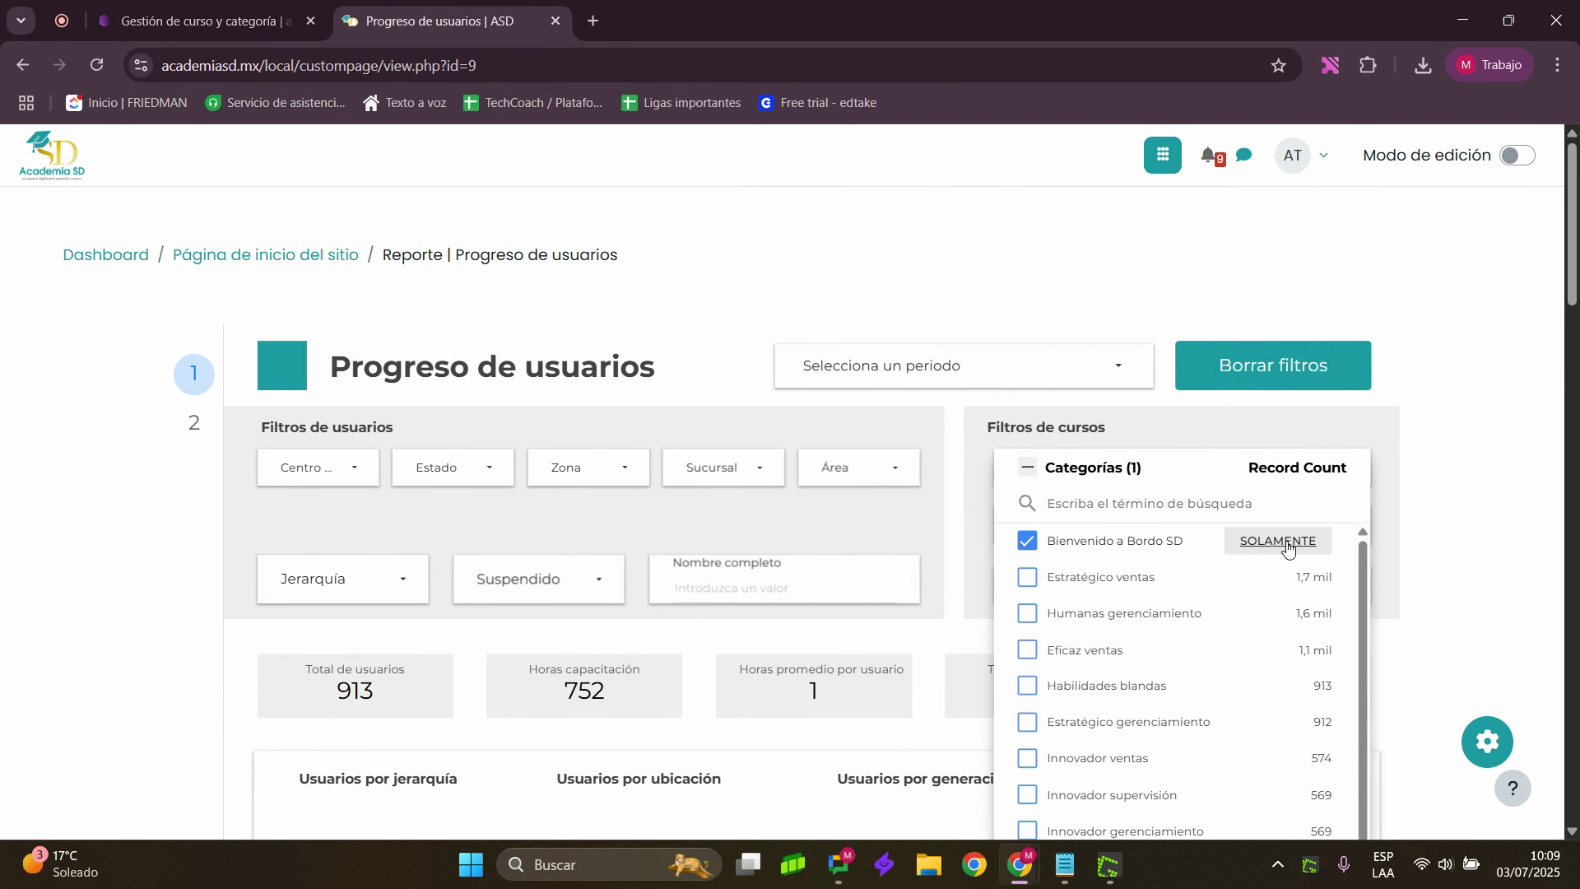
Task: Open the teal grid menu icon
Action: tap(1162, 155)
